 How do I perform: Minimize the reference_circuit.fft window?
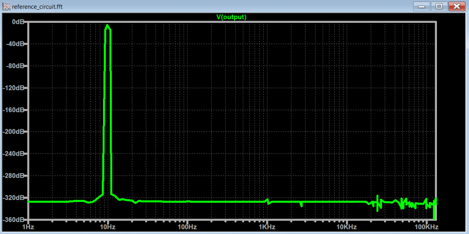tap(421, 6)
